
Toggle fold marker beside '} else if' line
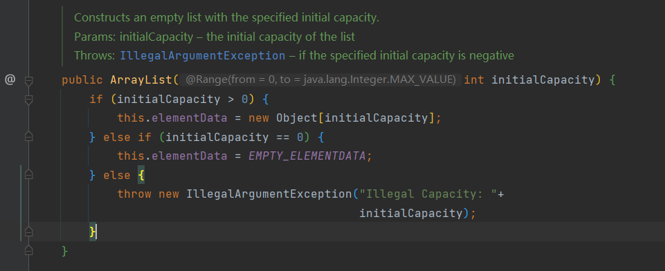tap(29, 136)
